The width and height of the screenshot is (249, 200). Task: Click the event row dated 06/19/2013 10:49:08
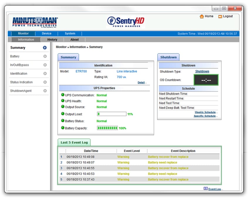coord(139,157)
